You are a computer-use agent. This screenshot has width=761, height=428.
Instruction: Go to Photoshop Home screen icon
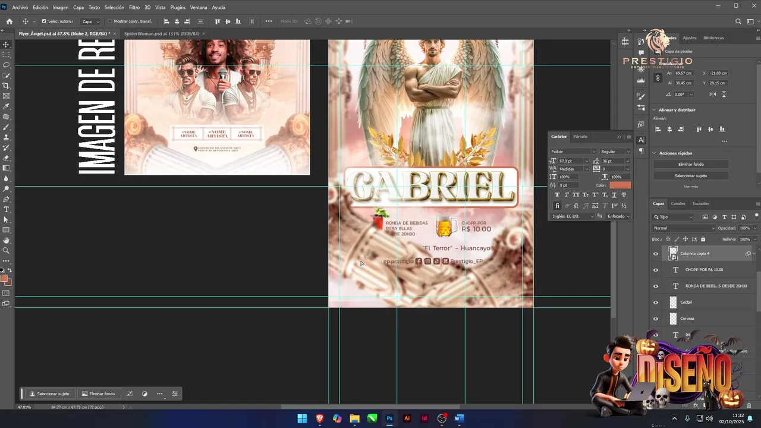tap(9, 21)
